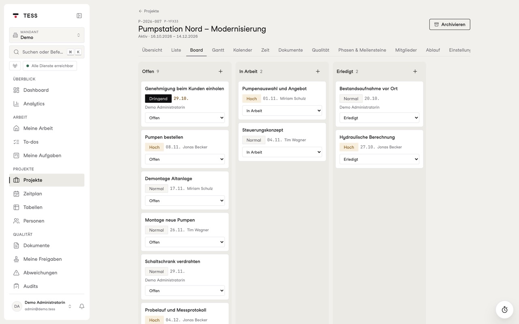Viewport: 519px width, 324px height.
Task: Switch to the Liste tab
Action: coord(176,50)
